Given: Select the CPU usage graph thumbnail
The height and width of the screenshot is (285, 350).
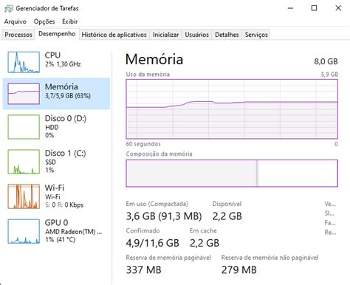Looking at the screenshot, I should coord(24,62).
